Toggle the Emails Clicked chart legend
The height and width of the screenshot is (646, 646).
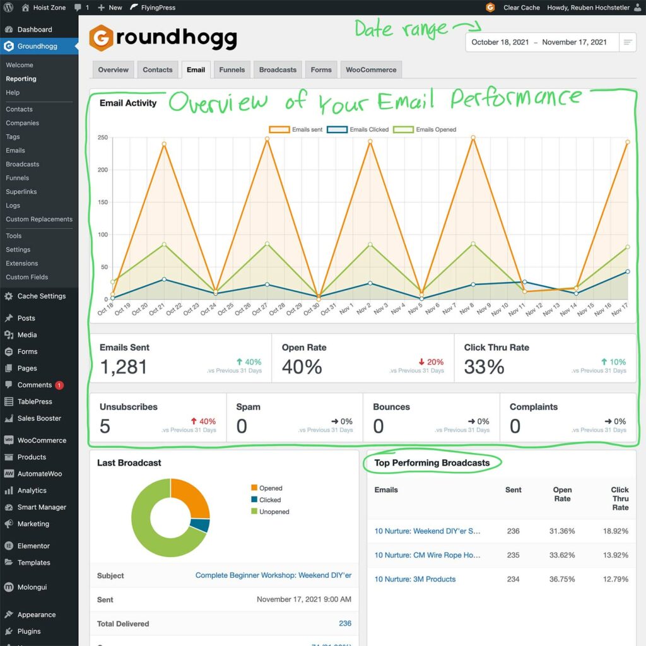(358, 129)
